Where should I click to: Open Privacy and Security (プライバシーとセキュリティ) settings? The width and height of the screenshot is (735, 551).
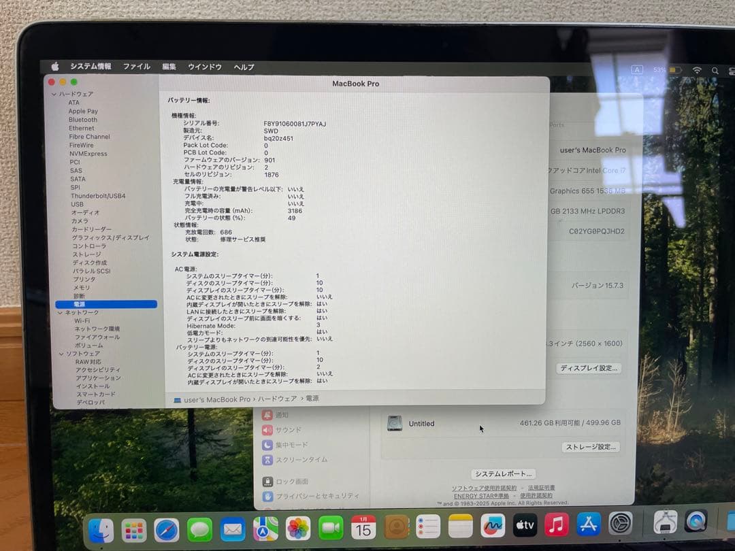pyautogui.click(x=267, y=496)
